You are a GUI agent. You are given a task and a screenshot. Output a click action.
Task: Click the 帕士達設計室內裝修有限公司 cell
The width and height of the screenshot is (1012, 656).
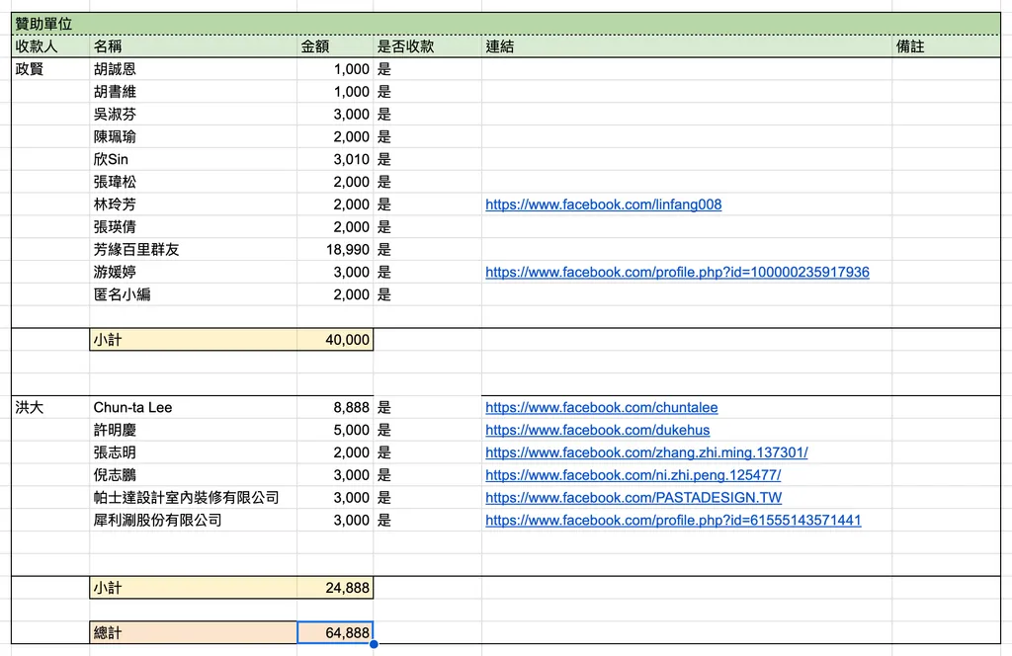[193, 498]
